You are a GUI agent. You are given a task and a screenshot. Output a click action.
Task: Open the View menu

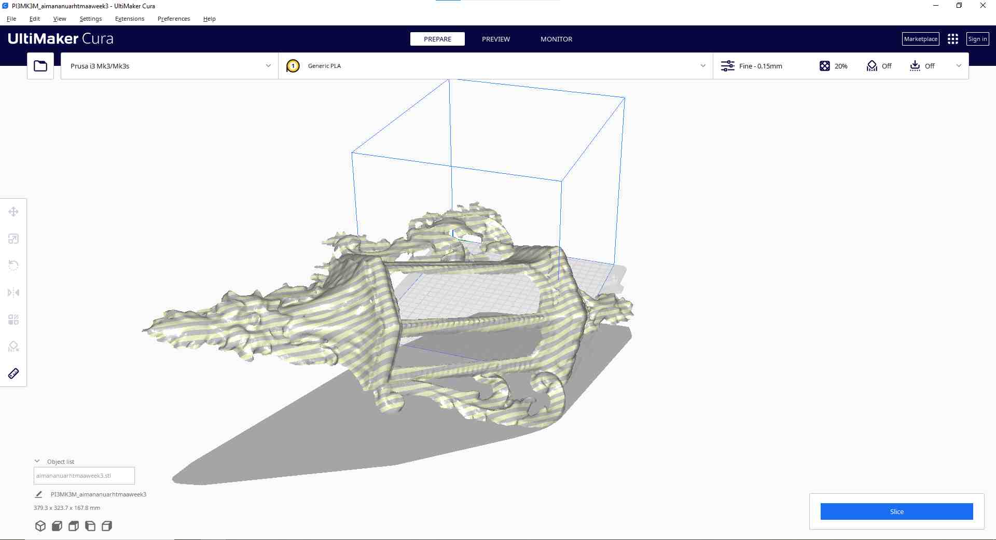(x=60, y=19)
